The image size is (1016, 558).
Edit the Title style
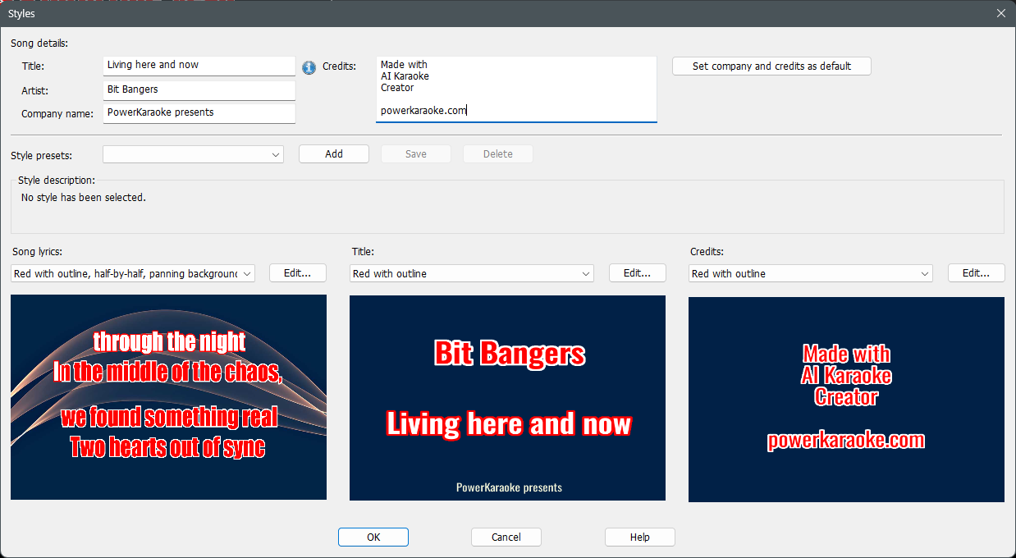tap(638, 273)
